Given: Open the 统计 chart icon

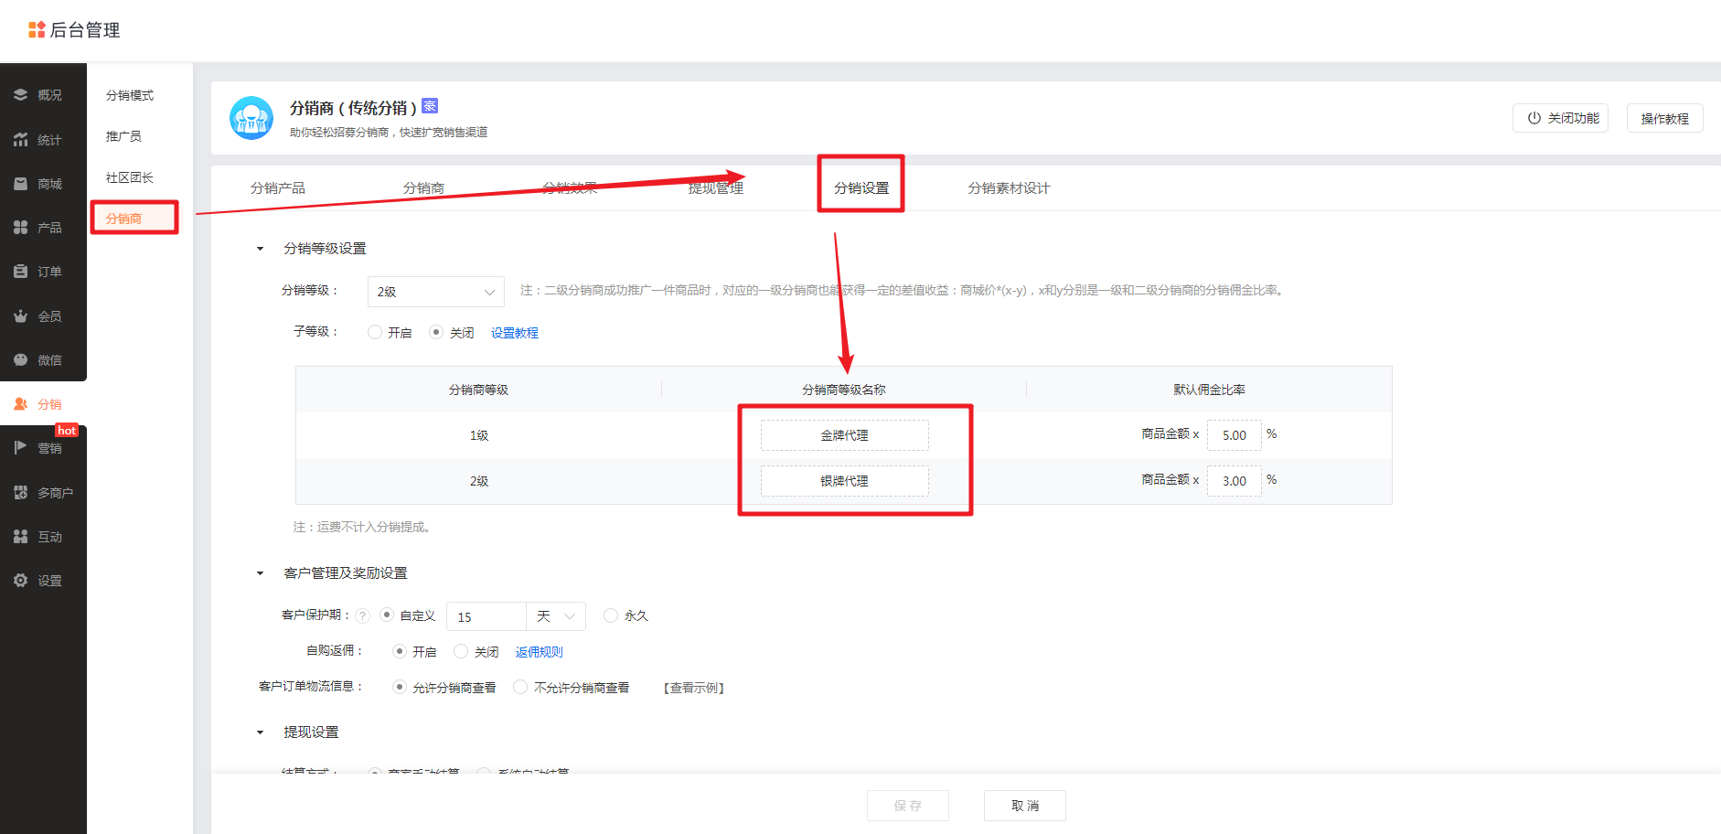Looking at the screenshot, I should coord(20,140).
